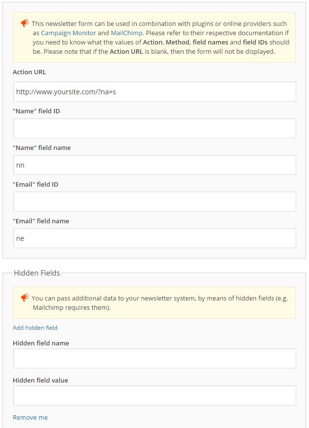Click the megaphone icon in Hidden Fields notice

pyautogui.click(x=25, y=298)
